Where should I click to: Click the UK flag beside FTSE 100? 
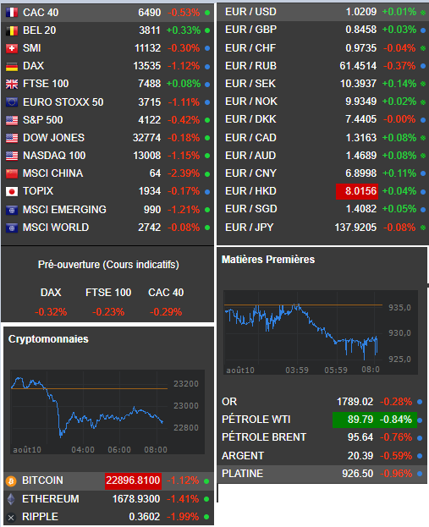pos(12,84)
